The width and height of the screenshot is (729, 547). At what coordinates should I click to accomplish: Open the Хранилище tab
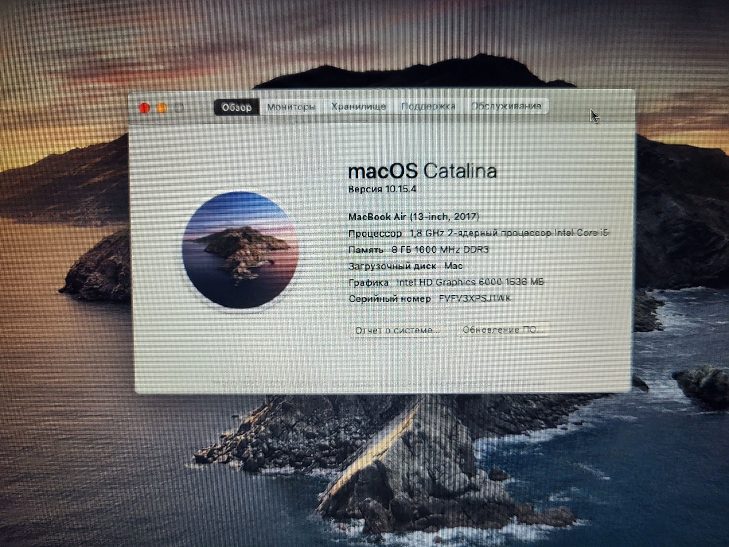(359, 106)
